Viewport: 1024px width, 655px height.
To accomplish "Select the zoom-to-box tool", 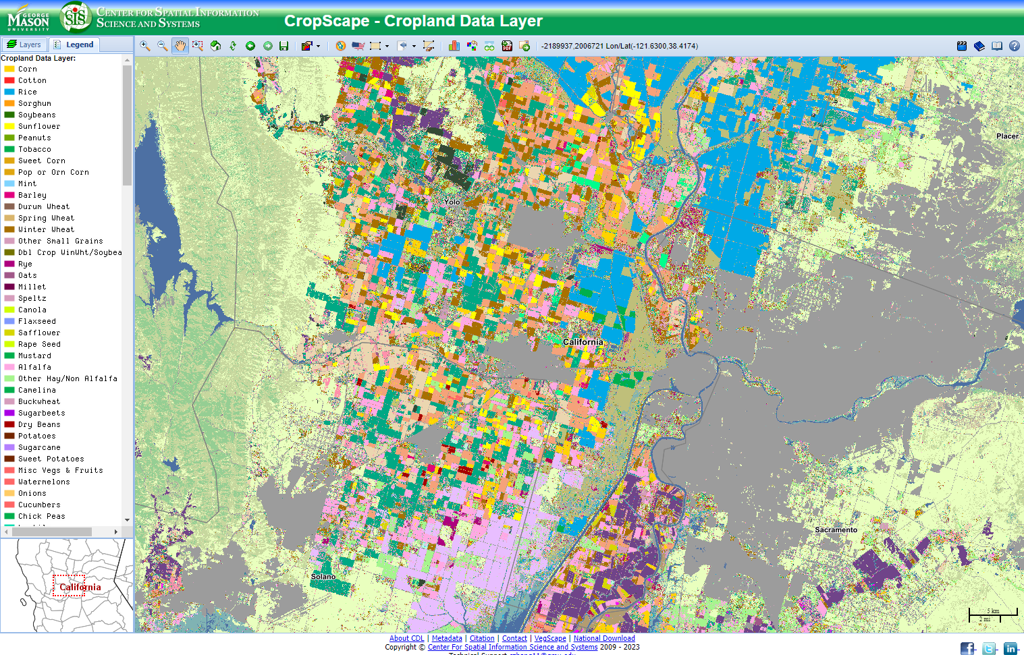I will click(197, 46).
